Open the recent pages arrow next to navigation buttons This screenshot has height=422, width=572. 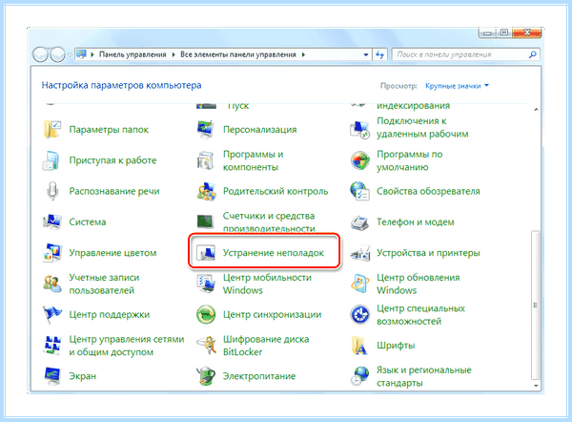click(x=70, y=54)
